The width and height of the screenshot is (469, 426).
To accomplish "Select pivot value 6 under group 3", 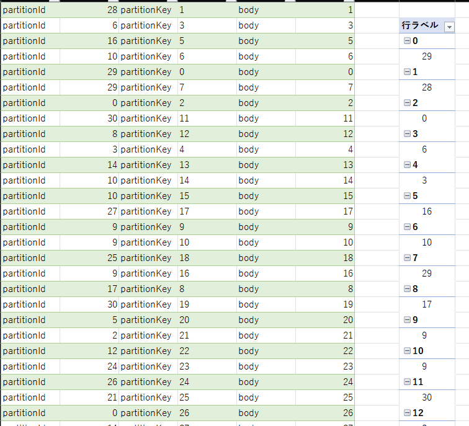I will (x=427, y=149).
